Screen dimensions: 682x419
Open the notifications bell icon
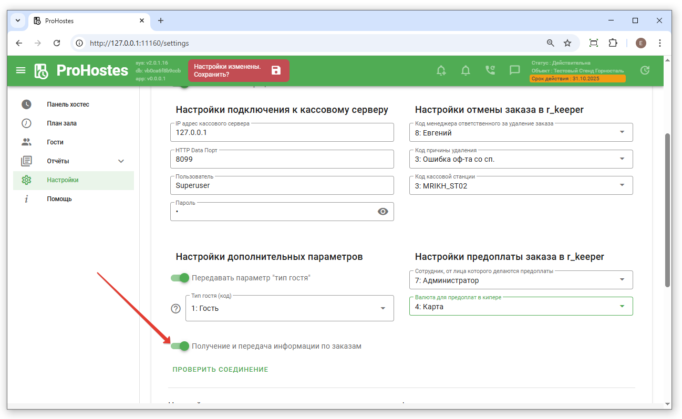coord(466,70)
